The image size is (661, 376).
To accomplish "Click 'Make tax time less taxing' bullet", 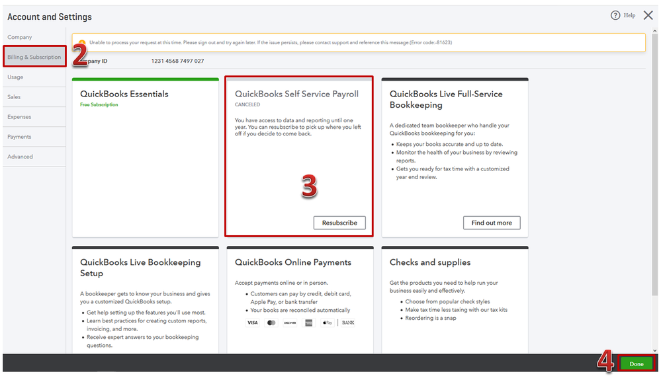I will pos(456,309).
